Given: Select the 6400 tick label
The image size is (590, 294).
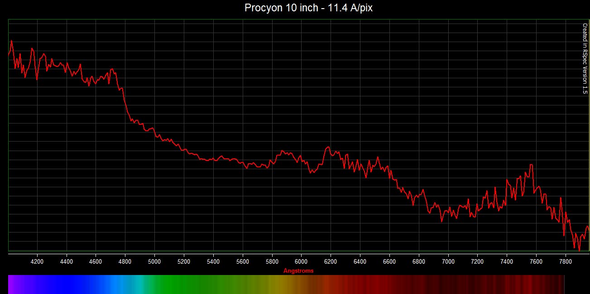Looking at the screenshot, I should click(x=360, y=261).
